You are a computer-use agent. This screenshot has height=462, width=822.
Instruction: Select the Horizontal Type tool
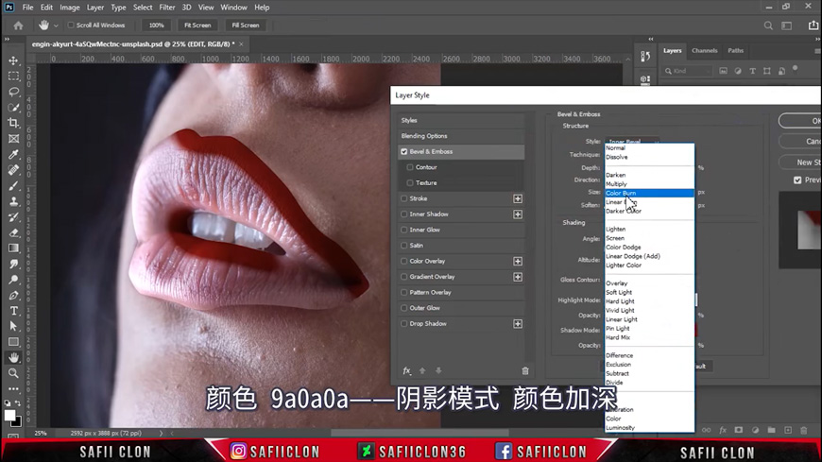pyautogui.click(x=13, y=311)
